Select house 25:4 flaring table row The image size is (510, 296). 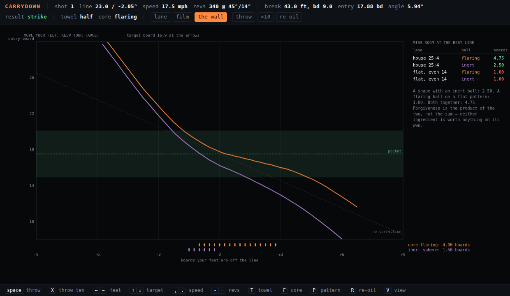(x=461, y=58)
